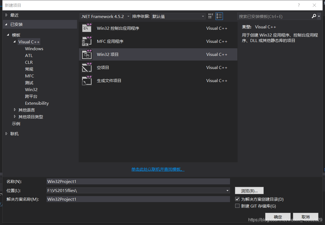
Task: Select Win32 项目 template name
Action: point(108,55)
